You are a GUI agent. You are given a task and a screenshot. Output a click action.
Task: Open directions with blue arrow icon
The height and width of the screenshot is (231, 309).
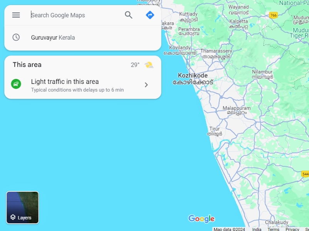(x=150, y=15)
